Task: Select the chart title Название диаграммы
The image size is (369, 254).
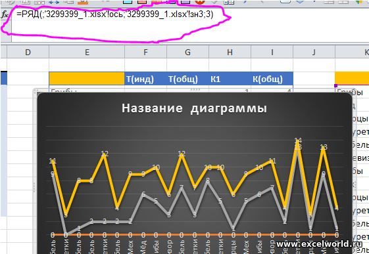Action: [195, 108]
